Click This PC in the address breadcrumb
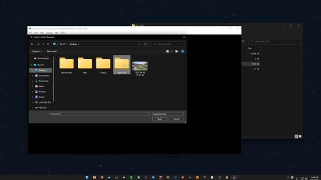 (x=63, y=44)
